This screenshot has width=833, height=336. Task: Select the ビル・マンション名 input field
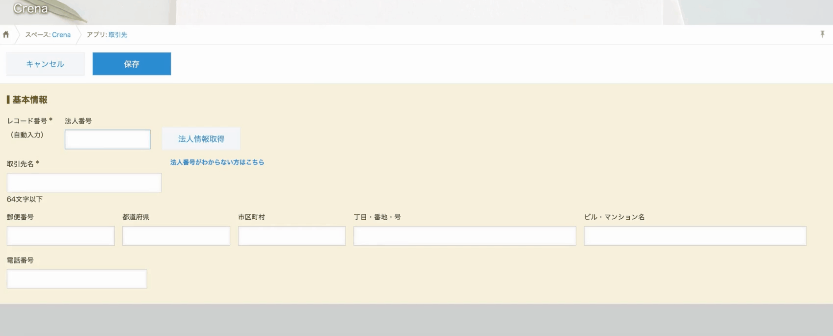[x=695, y=236]
